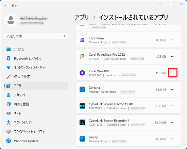The image size is (187, 149).
Task: Click the Clipchamp app icon
Action: [82, 40]
